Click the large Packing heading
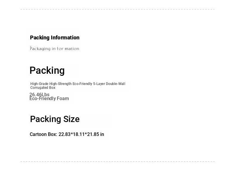235x170 pixels. coord(47,70)
